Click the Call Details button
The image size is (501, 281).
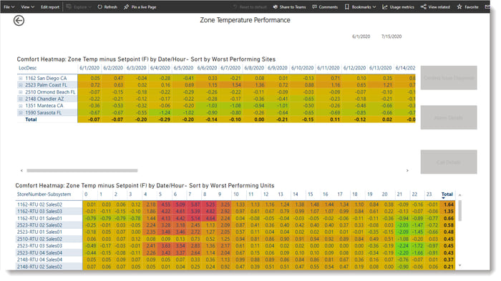click(x=449, y=162)
